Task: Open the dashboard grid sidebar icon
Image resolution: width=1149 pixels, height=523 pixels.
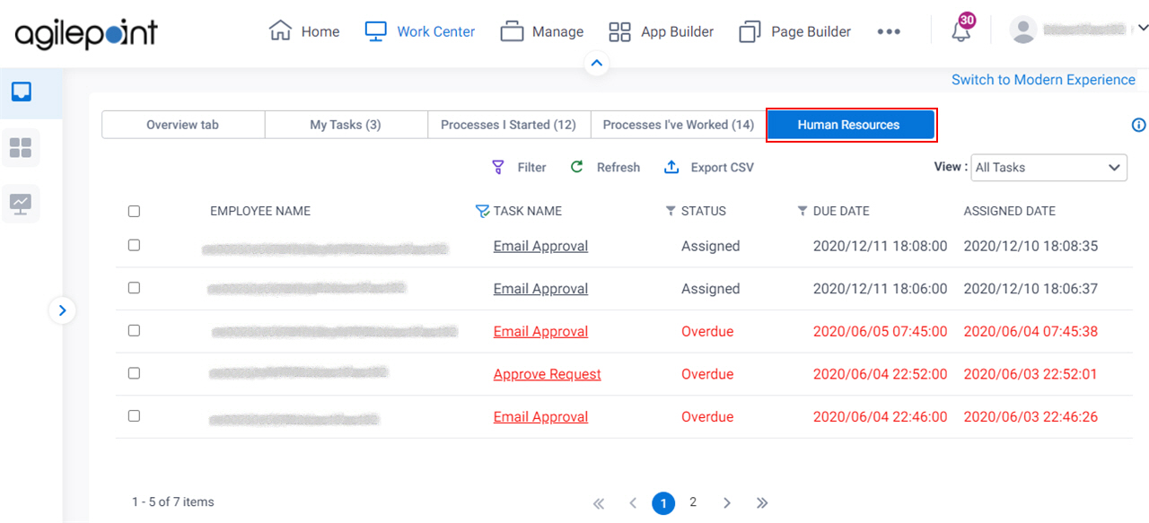Action: [21, 147]
